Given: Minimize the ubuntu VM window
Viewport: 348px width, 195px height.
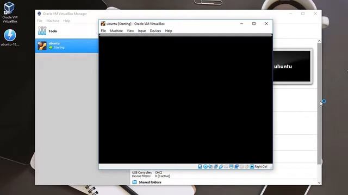Looking at the screenshot, I should click(x=241, y=24).
